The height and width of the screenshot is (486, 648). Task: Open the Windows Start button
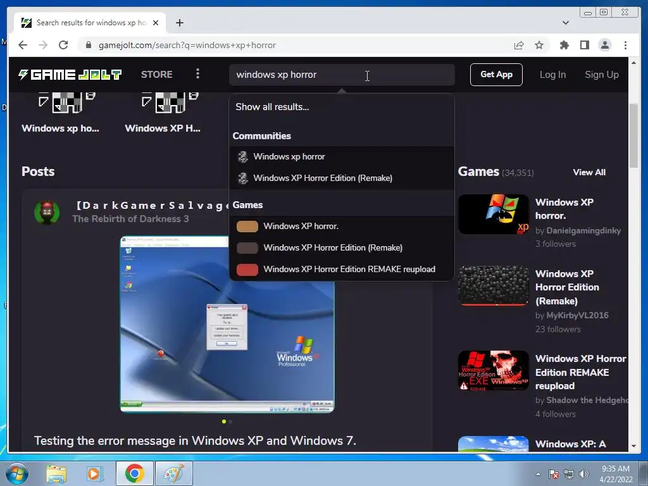click(16, 473)
